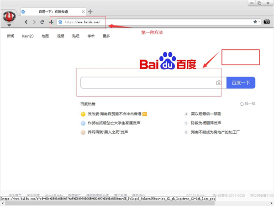Click the horizontal scrollbar thumb
Image resolution: width=274 pixels, height=206 pixels.
pyautogui.click(x=110, y=203)
